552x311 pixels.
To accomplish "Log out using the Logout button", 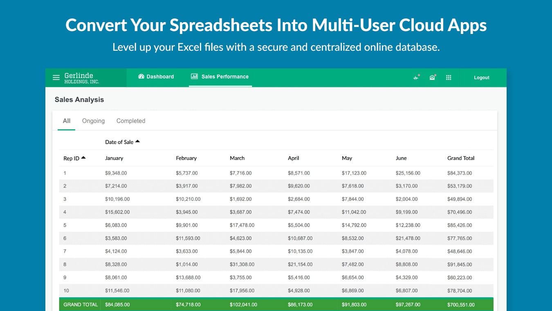I will (482, 77).
